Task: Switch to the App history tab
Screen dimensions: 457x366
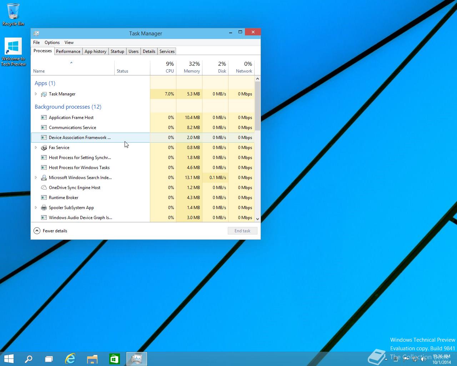Action: tap(95, 51)
